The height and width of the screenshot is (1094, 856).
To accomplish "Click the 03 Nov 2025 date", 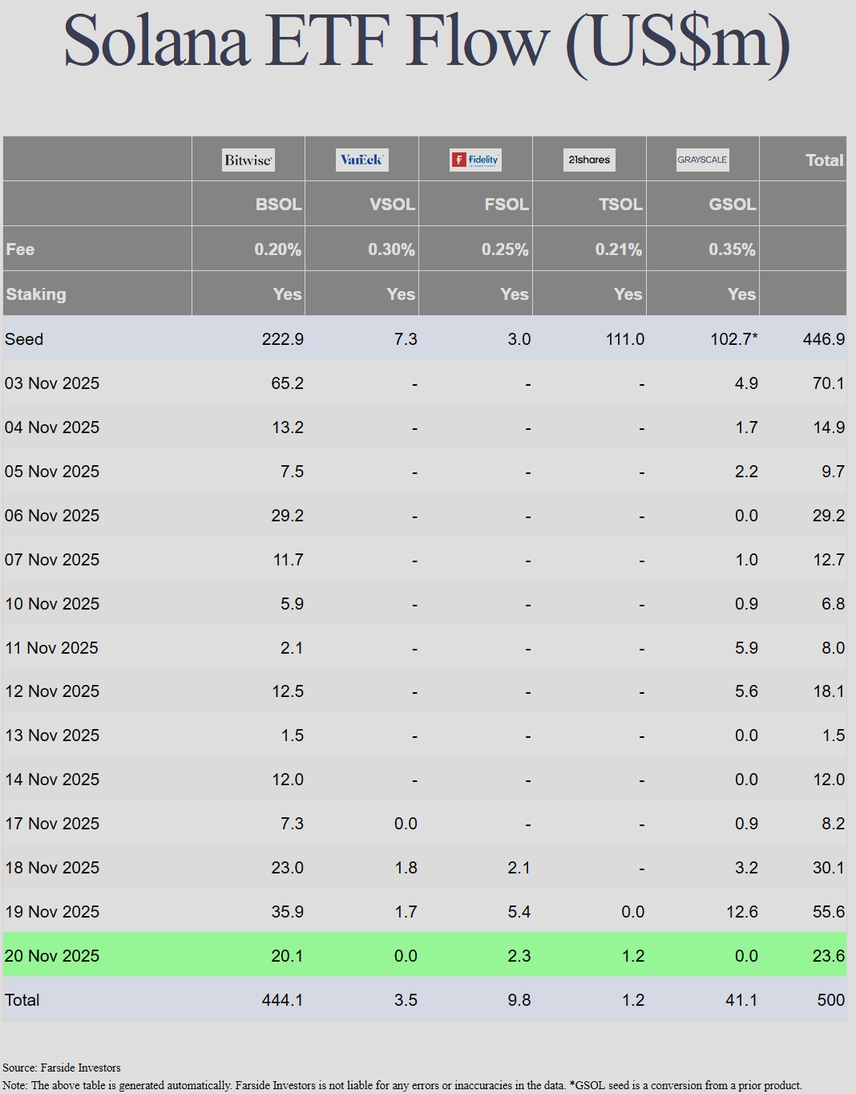I will click(52, 383).
